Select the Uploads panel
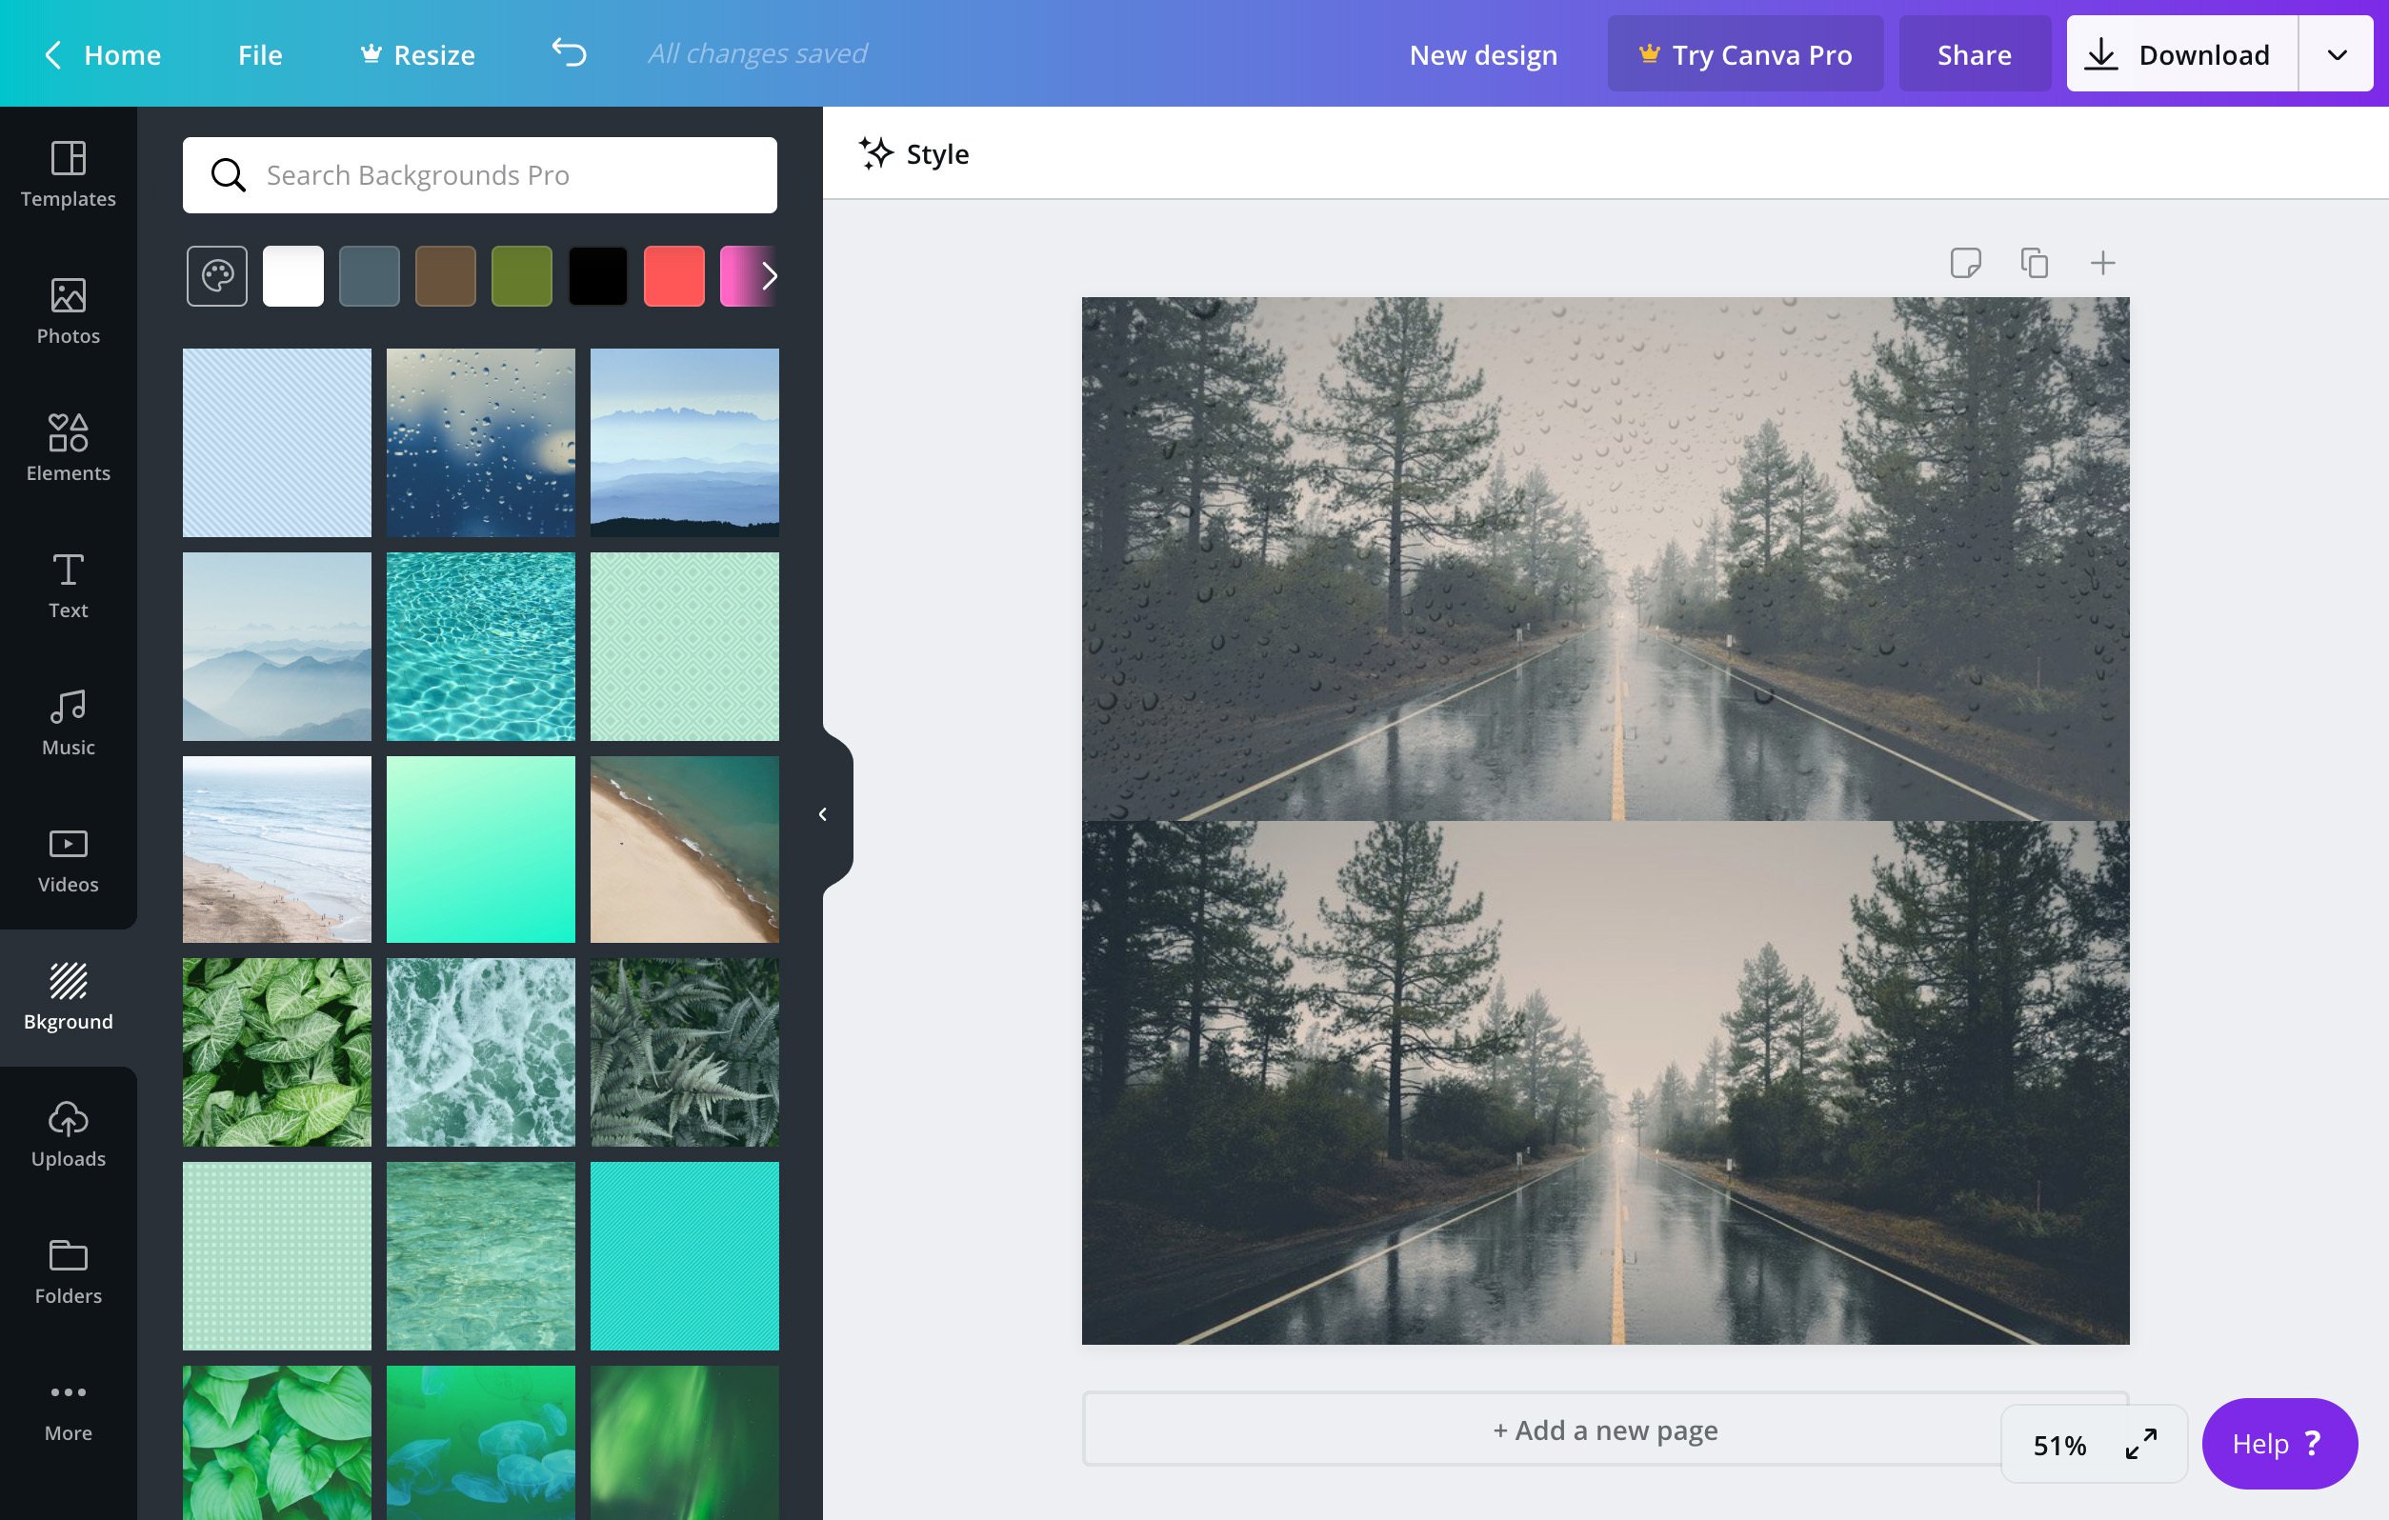This screenshot has height=1520, width=2389. [x=68, y=1131]
